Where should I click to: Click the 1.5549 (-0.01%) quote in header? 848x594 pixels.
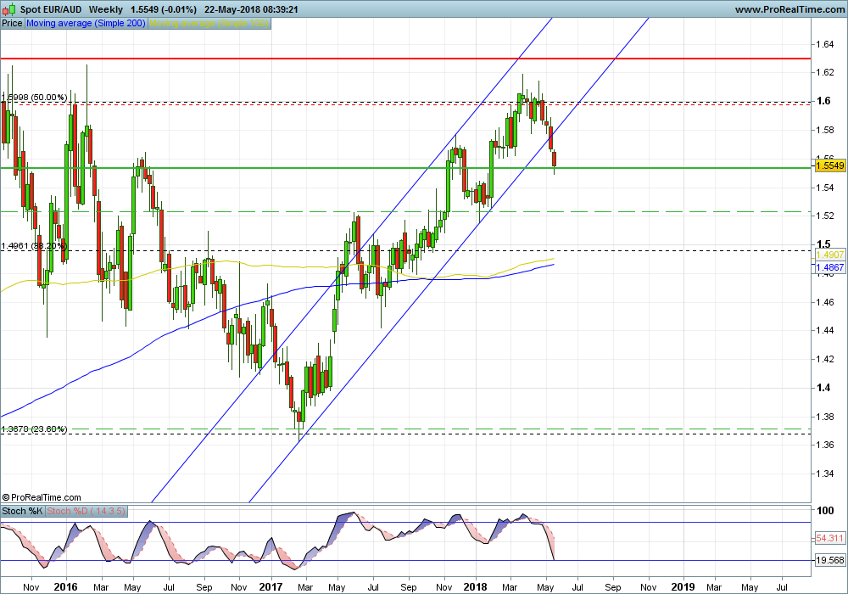pyautogui.click(x=165, y=9)
